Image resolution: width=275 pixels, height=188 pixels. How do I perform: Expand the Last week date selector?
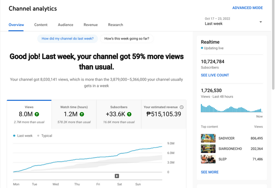pos(214,24)
